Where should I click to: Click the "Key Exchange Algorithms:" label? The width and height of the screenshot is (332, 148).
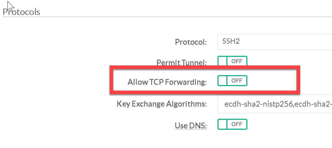point(162,104)
